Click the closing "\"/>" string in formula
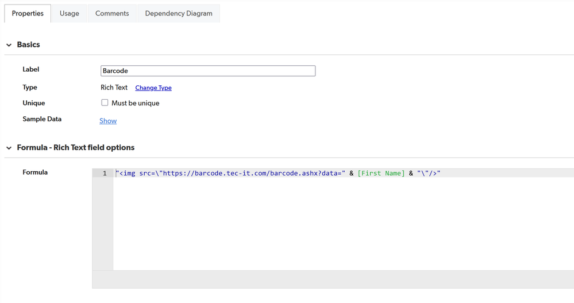This screenshot has width=574, height=303. tap(429, 174)
